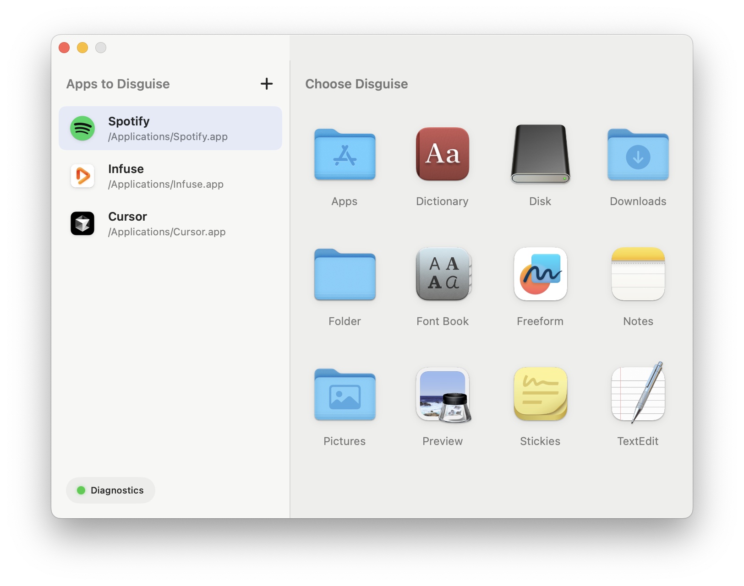Click the Cursor app icon in list
744x586 pixels.
82,223
